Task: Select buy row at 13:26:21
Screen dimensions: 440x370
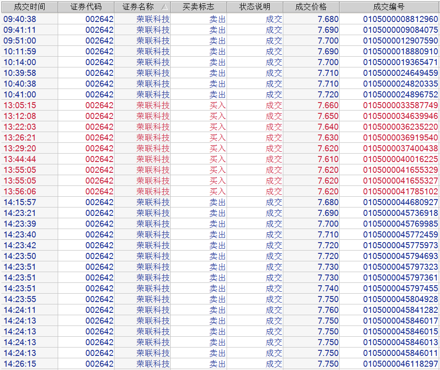Action: pyautogui.click(x=220, y=138)
